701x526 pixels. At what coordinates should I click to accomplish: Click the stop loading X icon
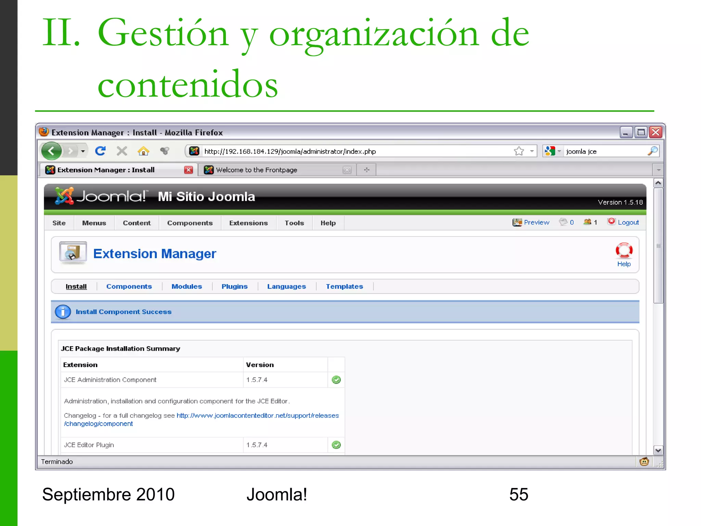[122, 151]
